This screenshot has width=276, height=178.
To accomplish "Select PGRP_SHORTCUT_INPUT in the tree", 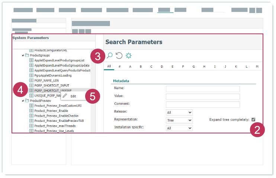I will pos(52,85).
